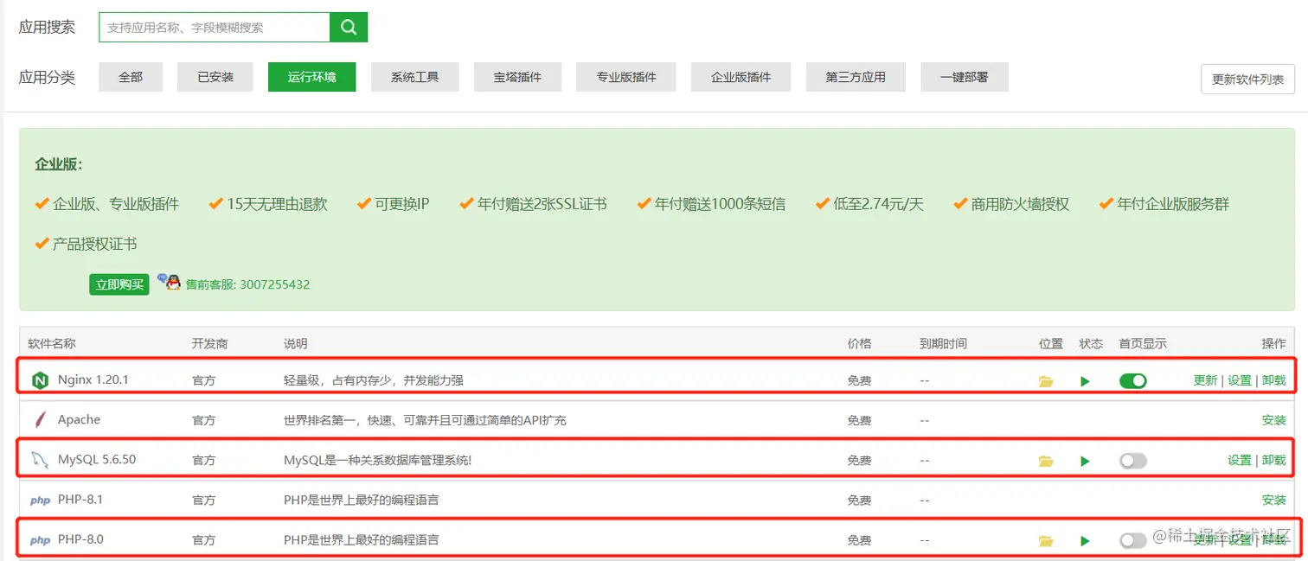Click 安装 link in Apache row
Screen dimensions: 1308x561
(1274, 420)
